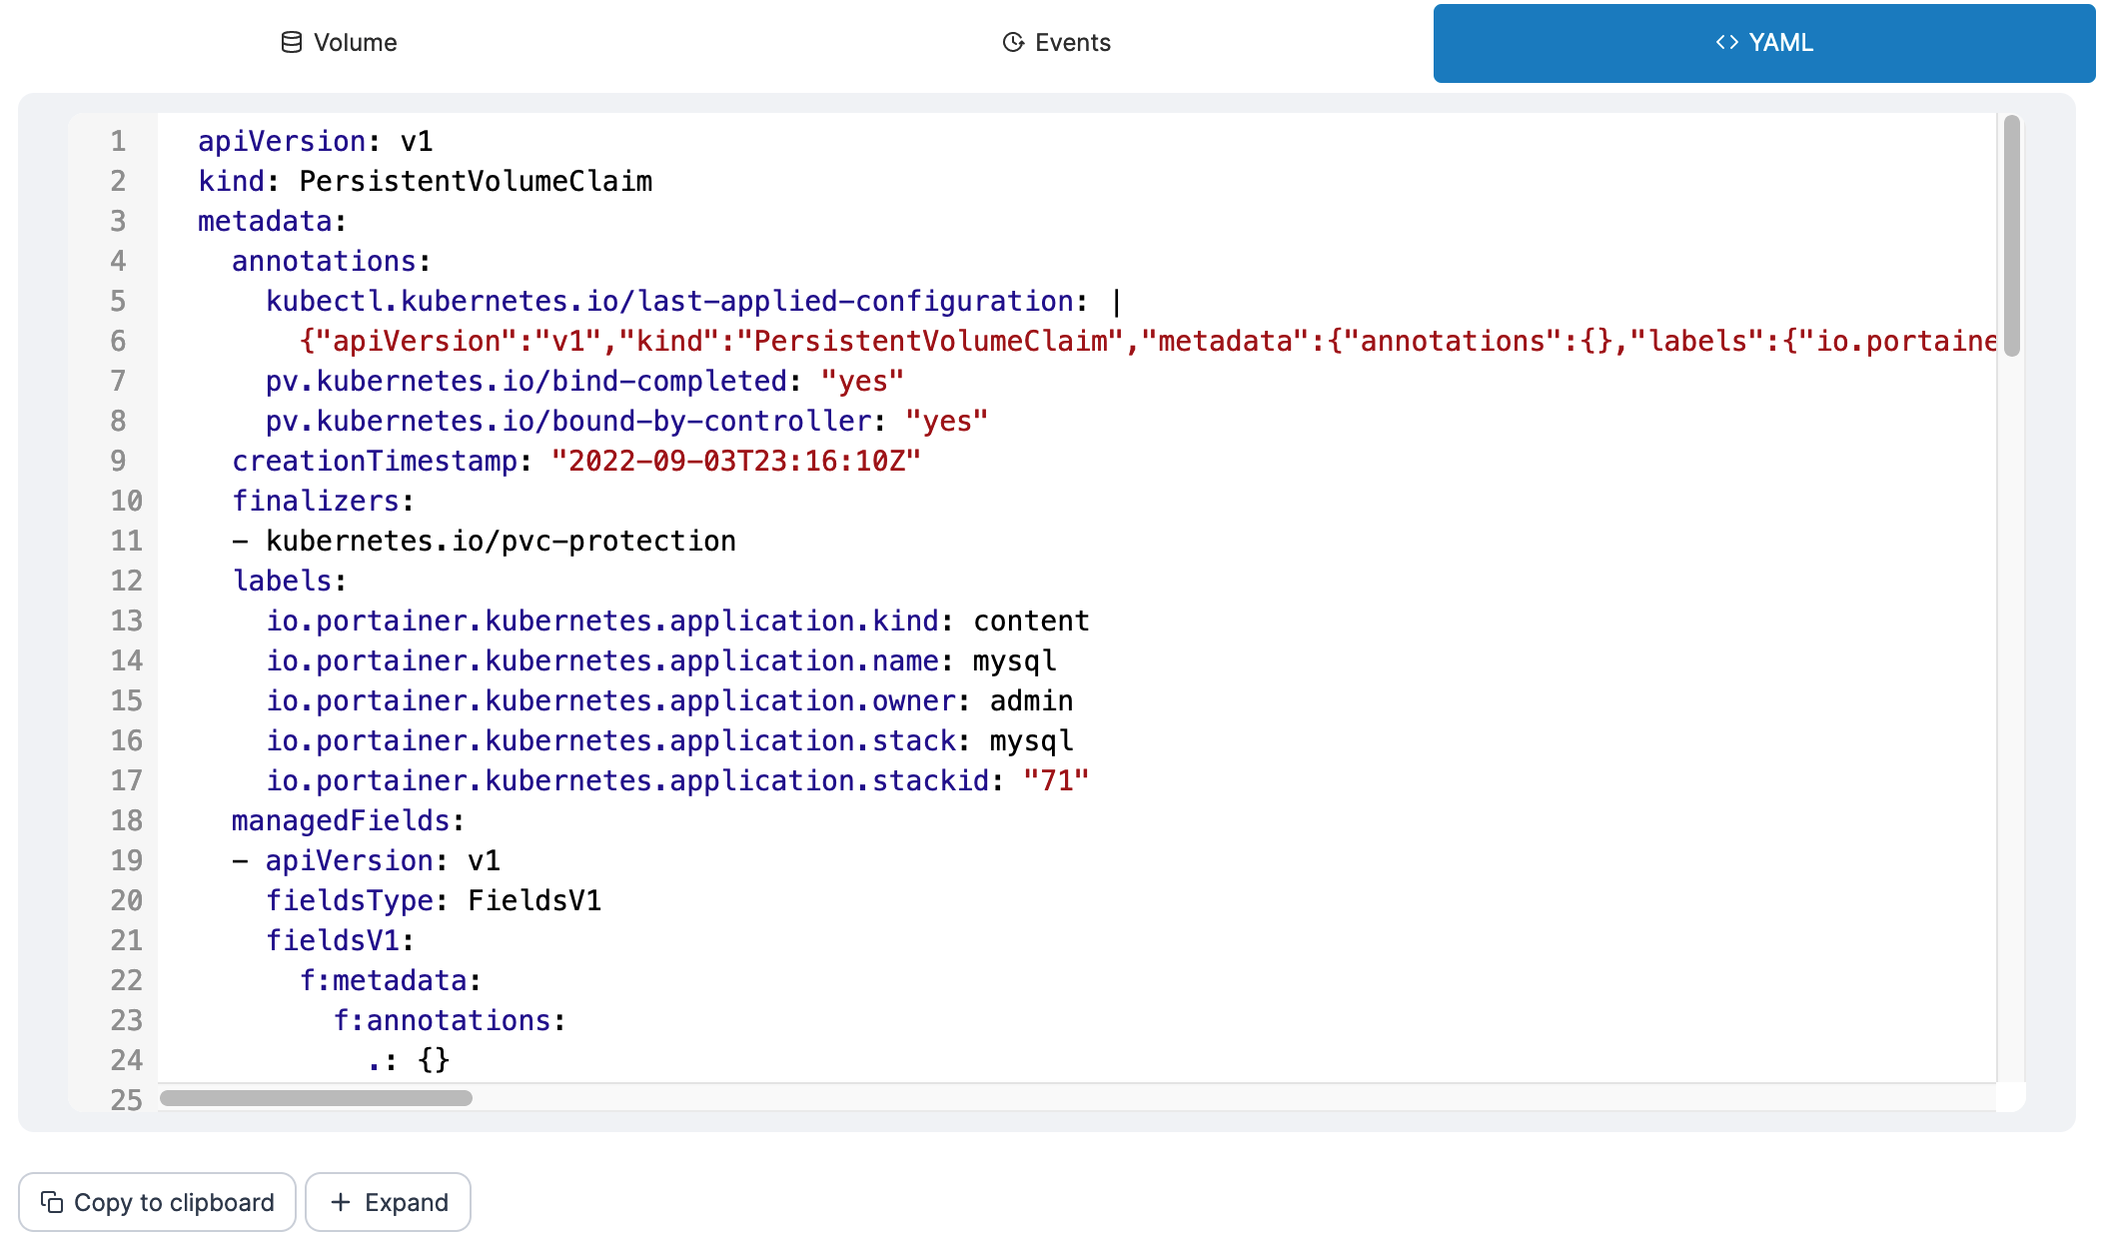Click the database icon on Volume tab

point(291,42)
